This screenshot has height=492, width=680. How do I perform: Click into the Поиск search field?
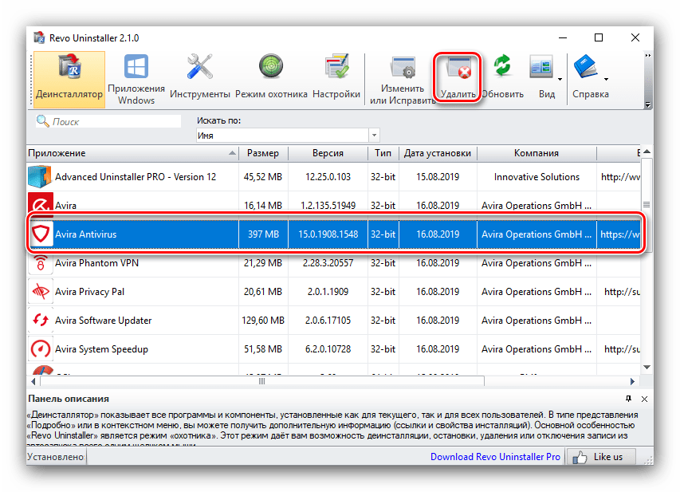[x=108, y=121]
